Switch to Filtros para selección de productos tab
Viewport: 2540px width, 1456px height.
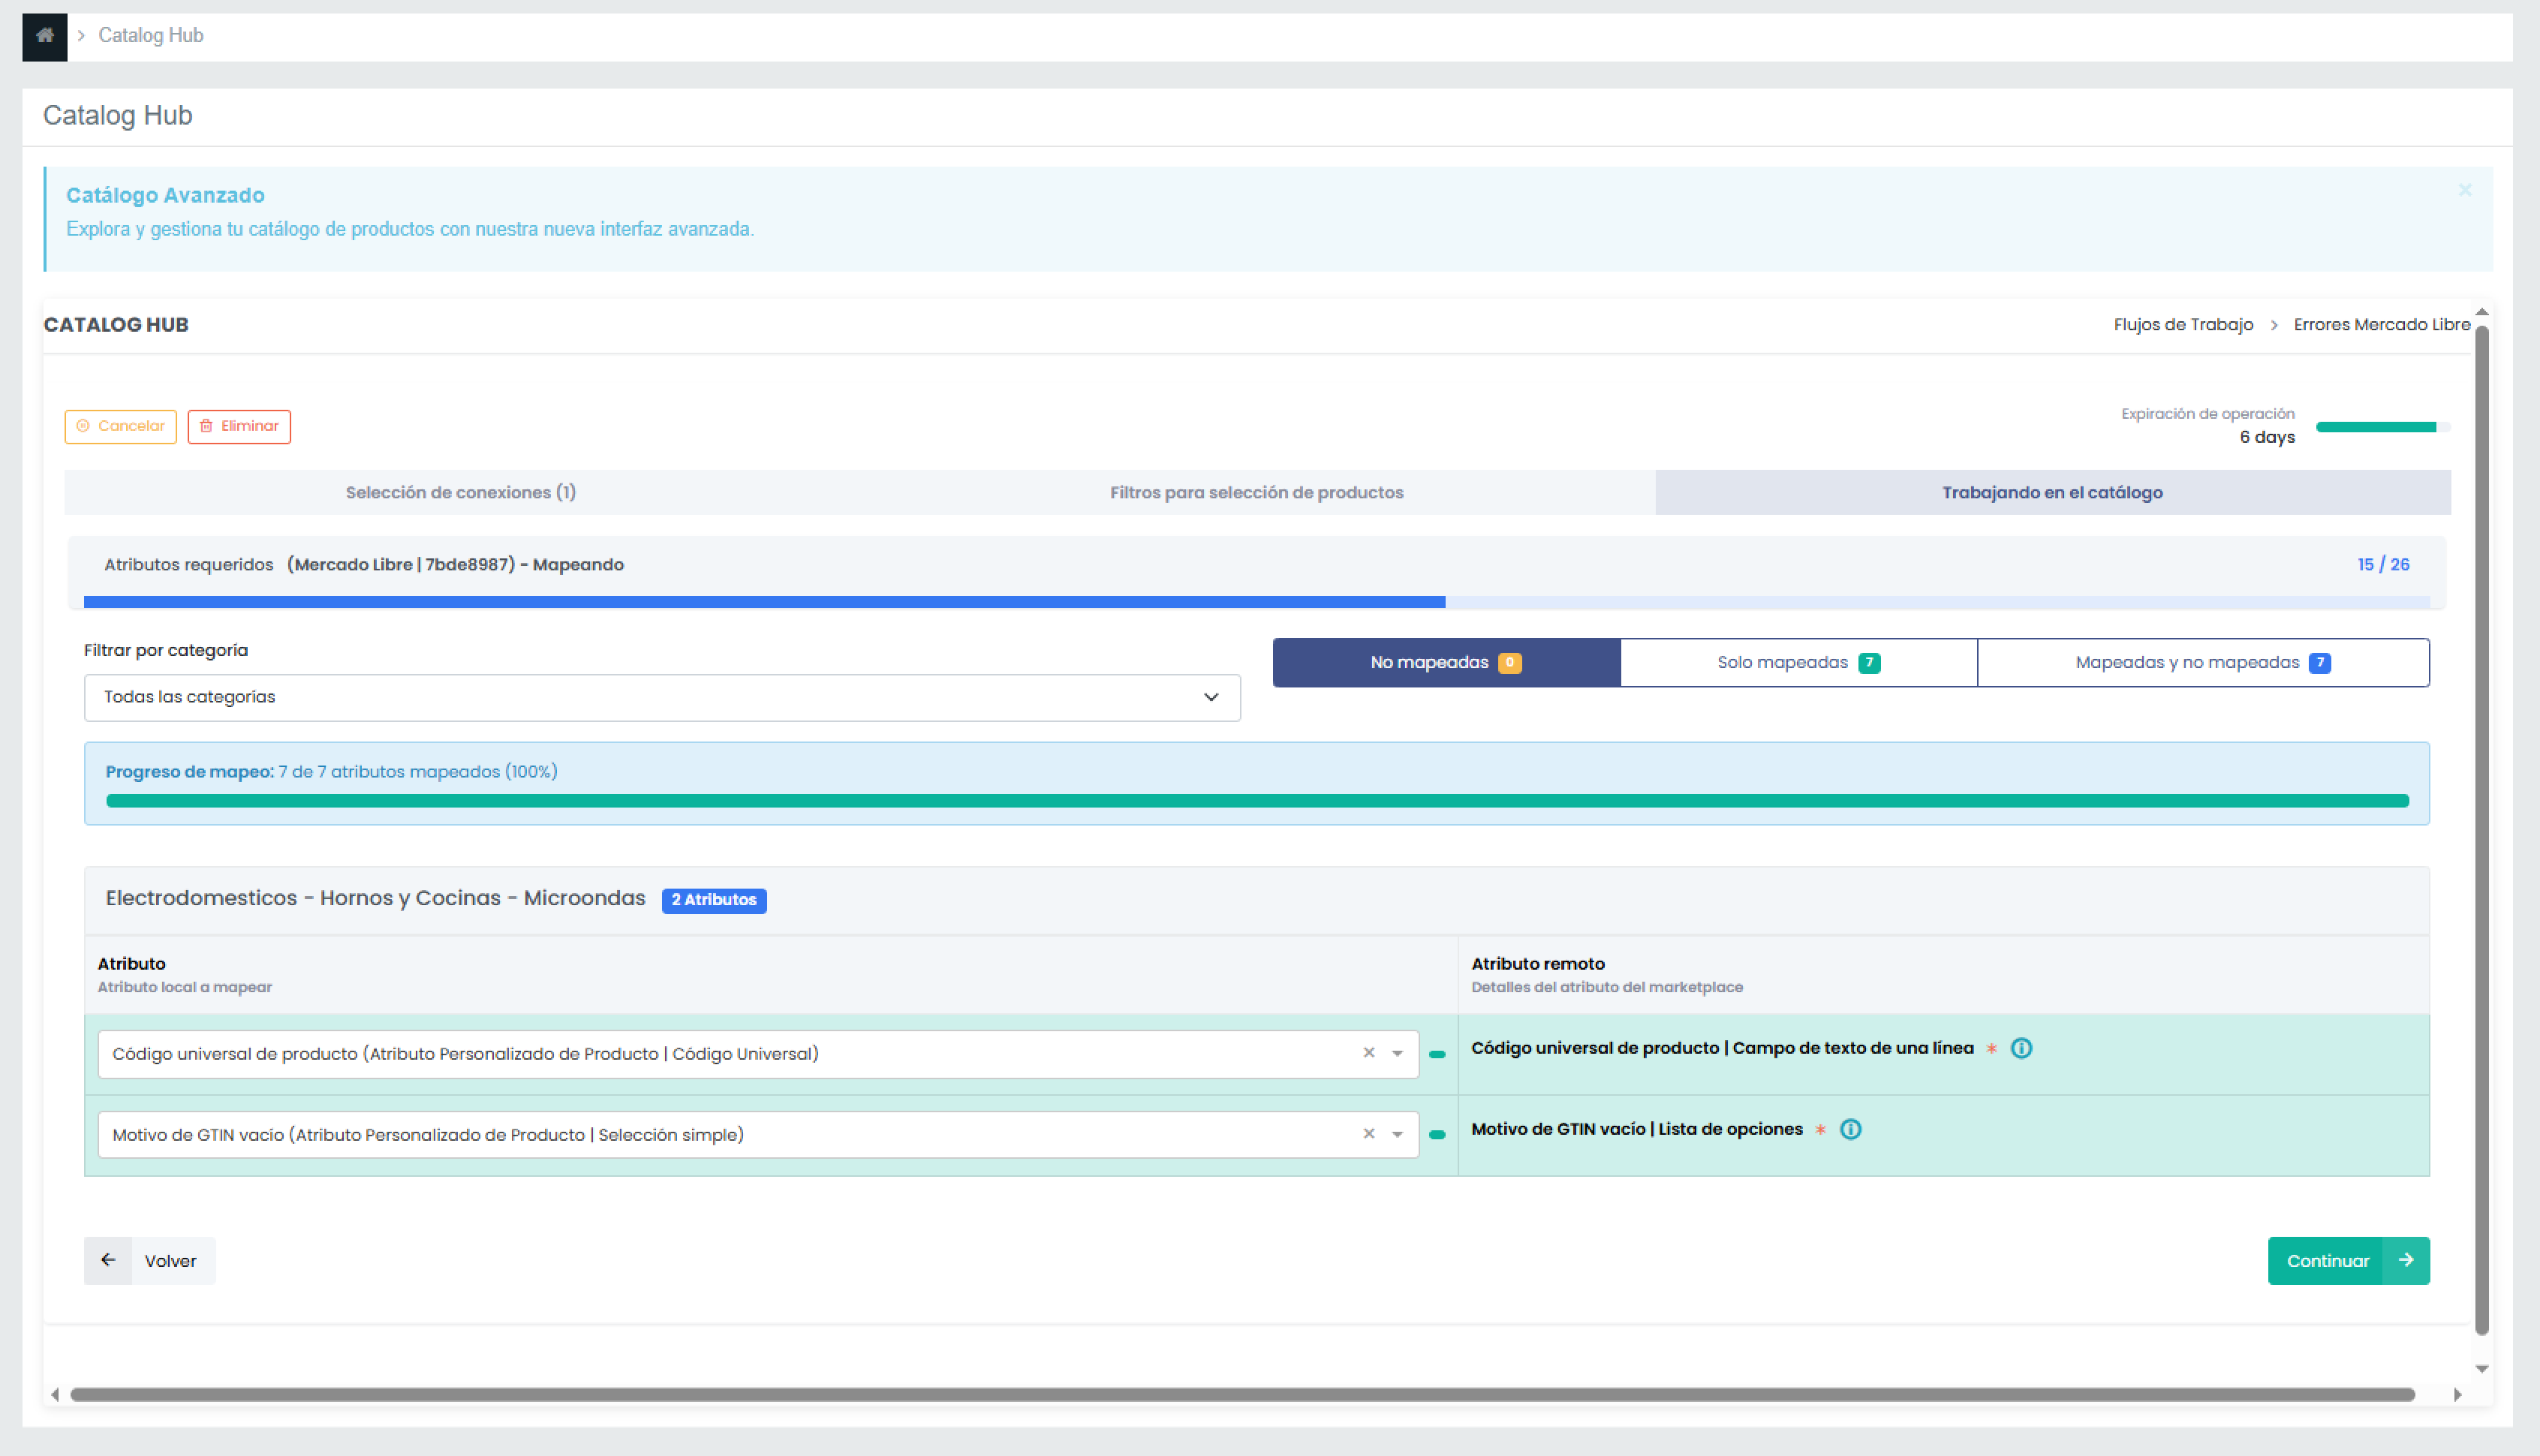coord(1256,492)
